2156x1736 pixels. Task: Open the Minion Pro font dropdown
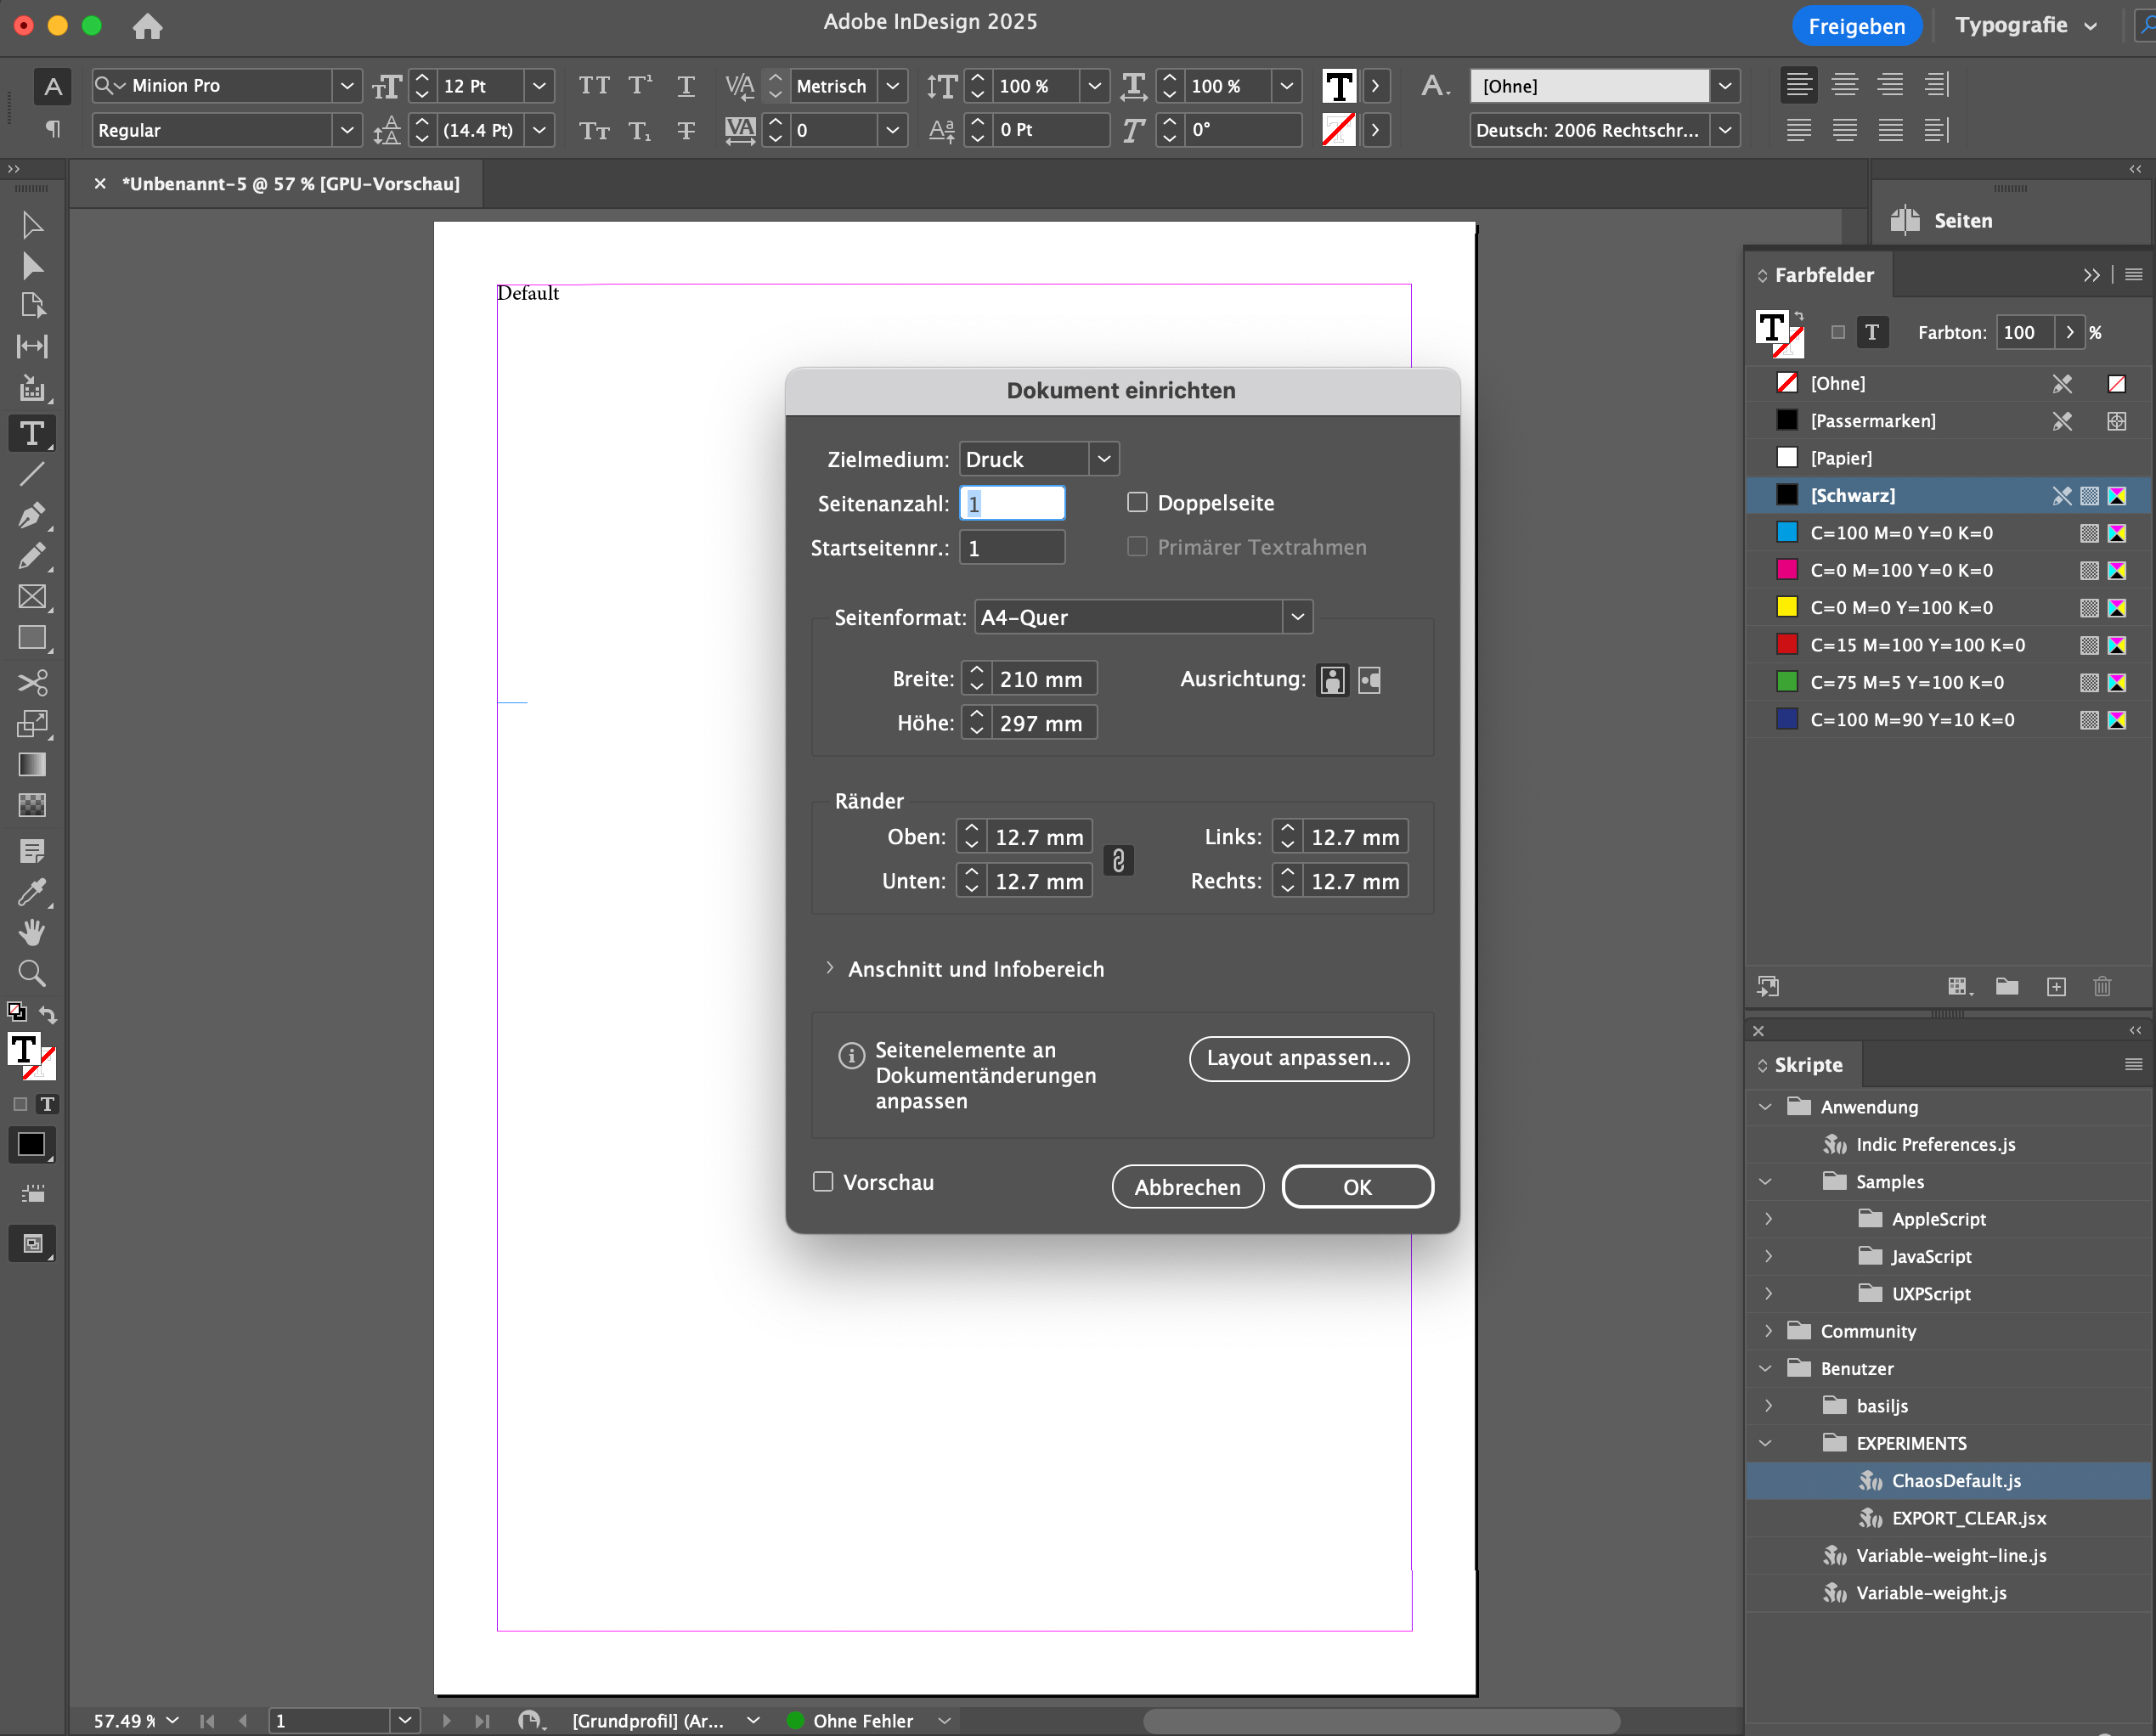click(346, 86)
